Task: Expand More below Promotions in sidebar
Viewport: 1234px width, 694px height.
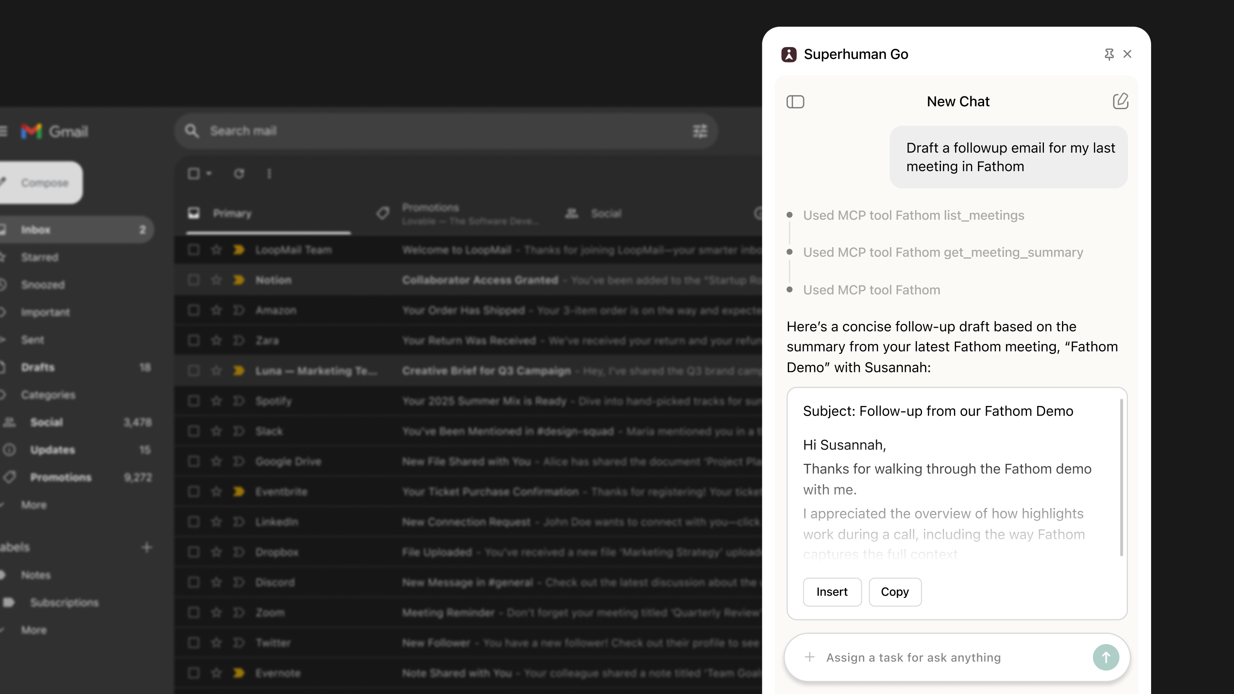Action: (x=34, y=505)
